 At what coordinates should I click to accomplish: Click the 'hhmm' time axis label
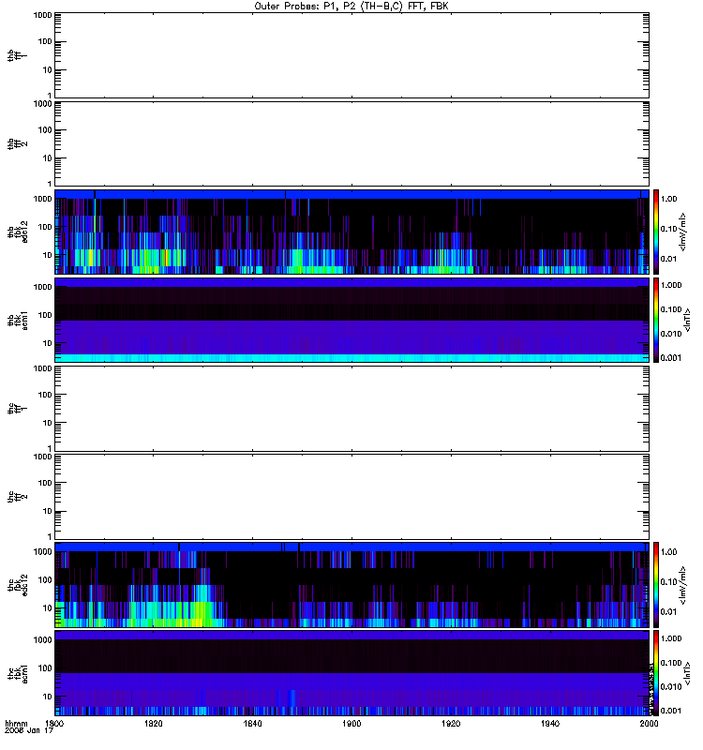(x=16, y=723)
